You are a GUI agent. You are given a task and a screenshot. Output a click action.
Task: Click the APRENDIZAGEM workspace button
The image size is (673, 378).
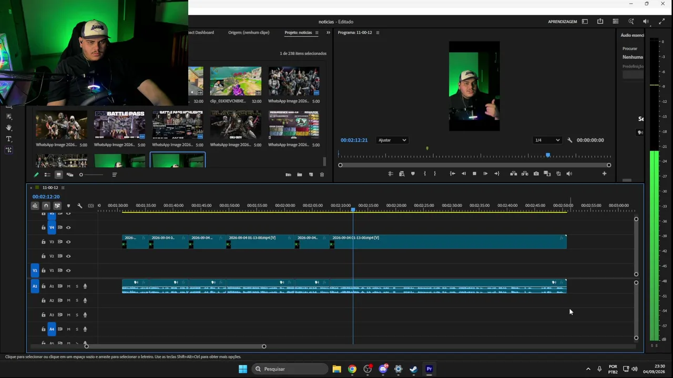pyautogui.click(x=563, y=22)
